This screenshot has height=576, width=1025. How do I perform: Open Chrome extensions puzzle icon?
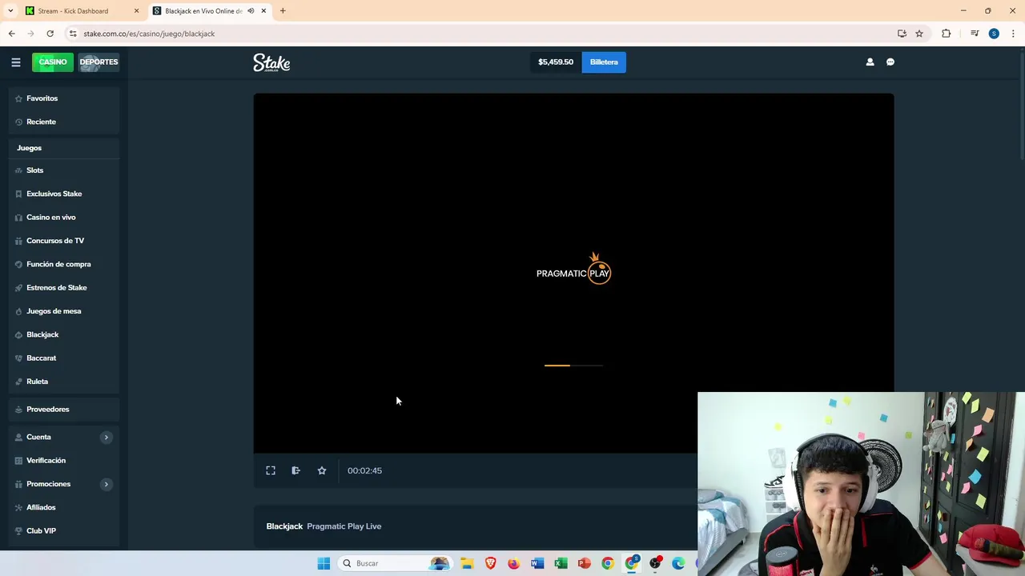947,34
